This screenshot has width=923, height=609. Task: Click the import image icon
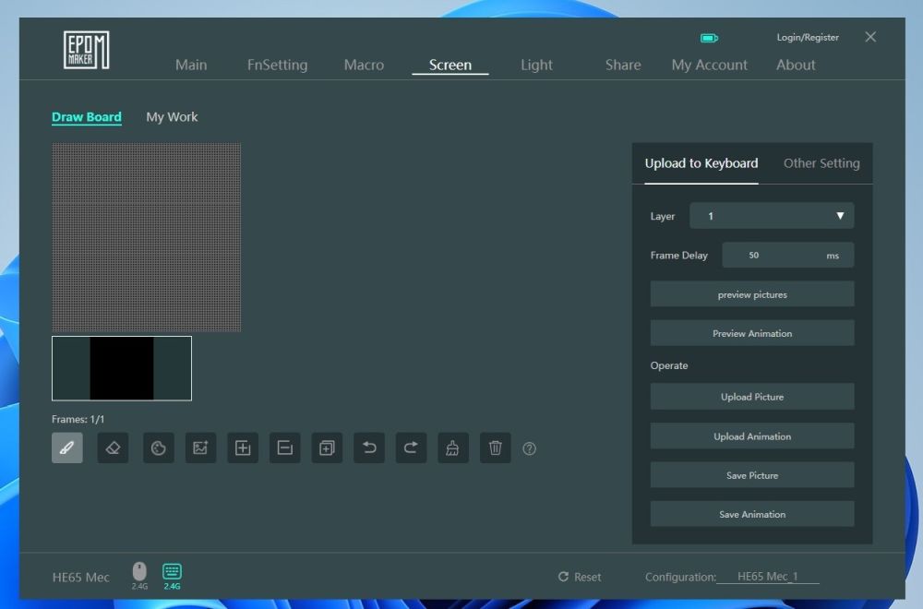(x=200, y=448)
